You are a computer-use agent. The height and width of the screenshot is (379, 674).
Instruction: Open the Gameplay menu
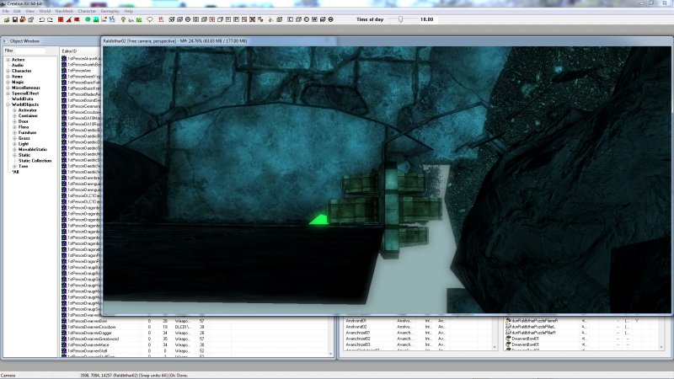(110, 11)
